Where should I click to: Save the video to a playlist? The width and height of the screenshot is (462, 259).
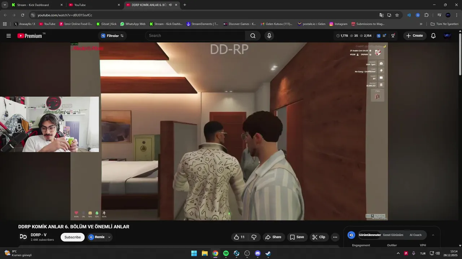[297, 237]
